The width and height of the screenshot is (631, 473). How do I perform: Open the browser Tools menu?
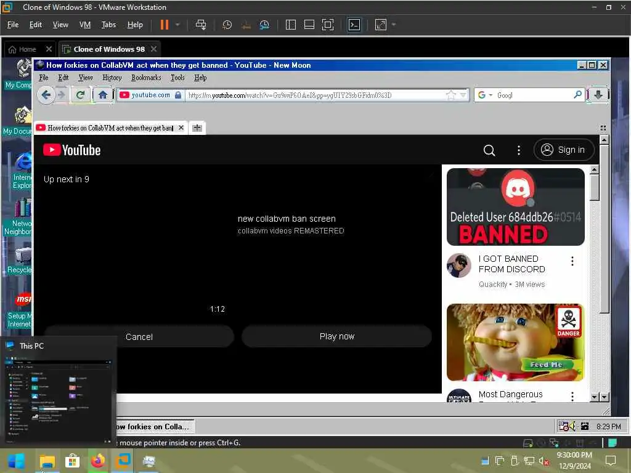pyautogui.click(x=177, y=78)
